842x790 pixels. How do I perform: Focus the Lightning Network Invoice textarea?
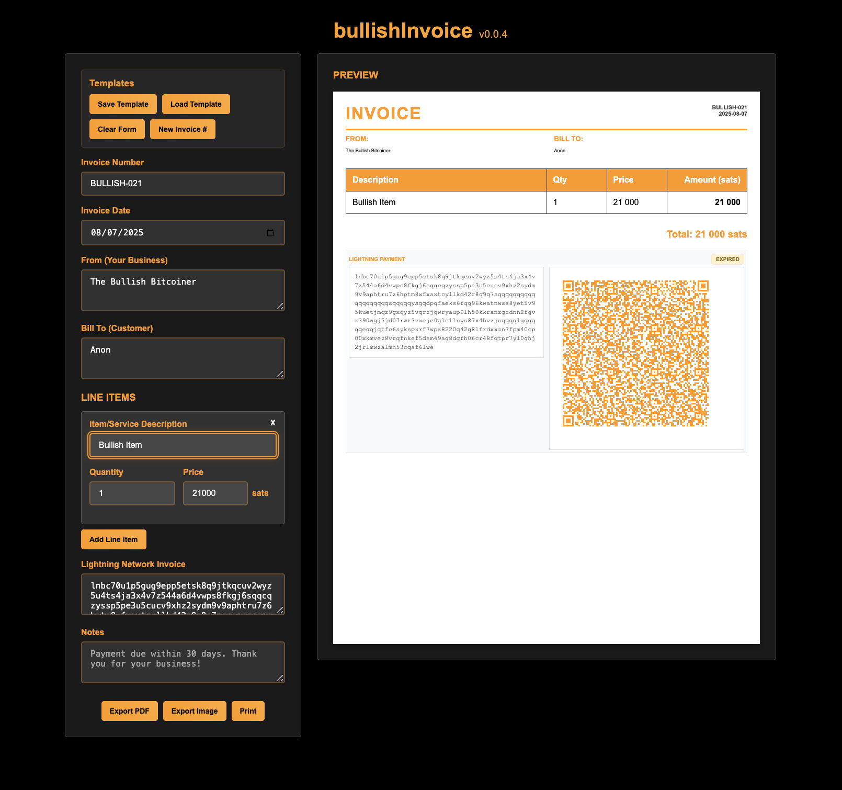pyautogui.click(x=183, y=594)
